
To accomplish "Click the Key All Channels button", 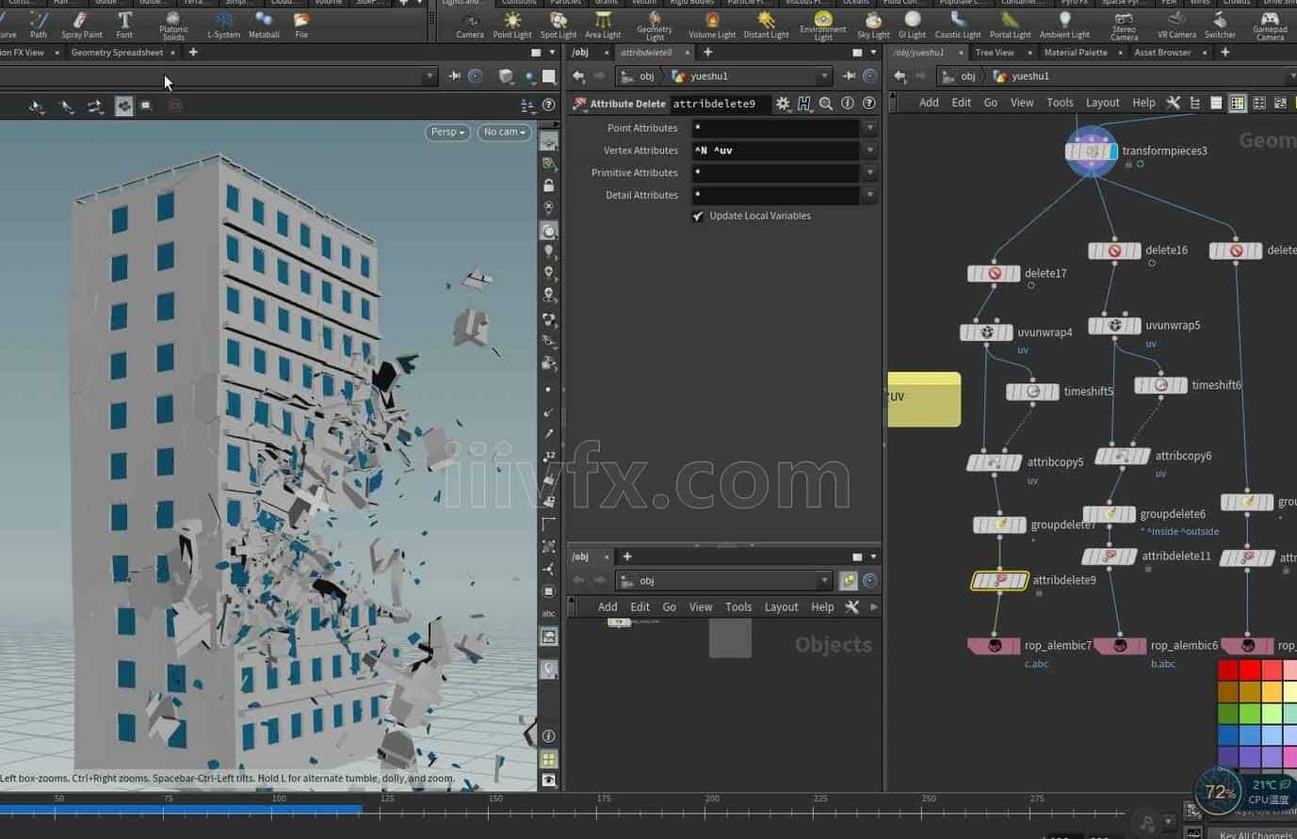I will (x=1256, y=834).
